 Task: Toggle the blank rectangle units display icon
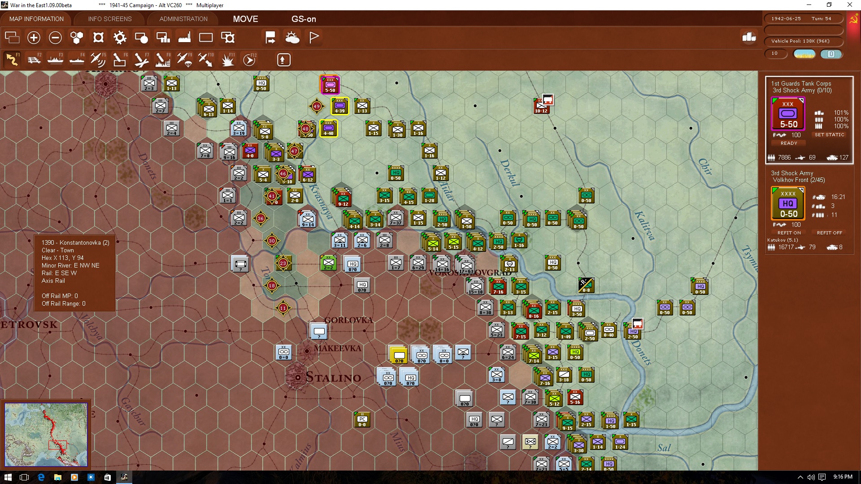coord(206,38)
